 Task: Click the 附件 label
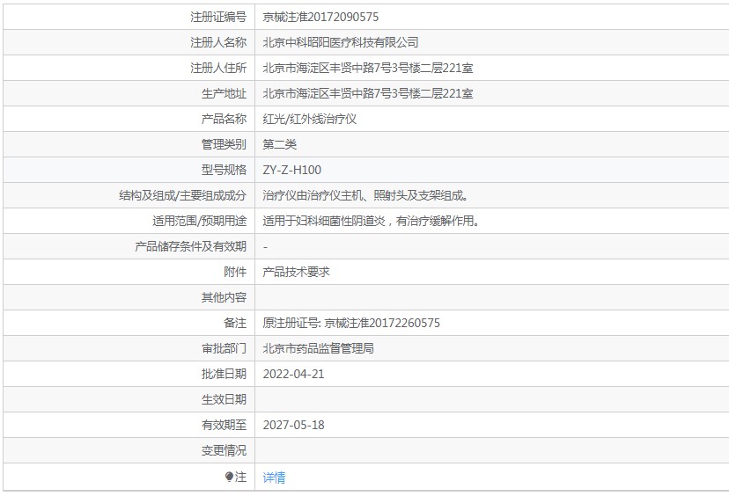click(x=235, y=272)
